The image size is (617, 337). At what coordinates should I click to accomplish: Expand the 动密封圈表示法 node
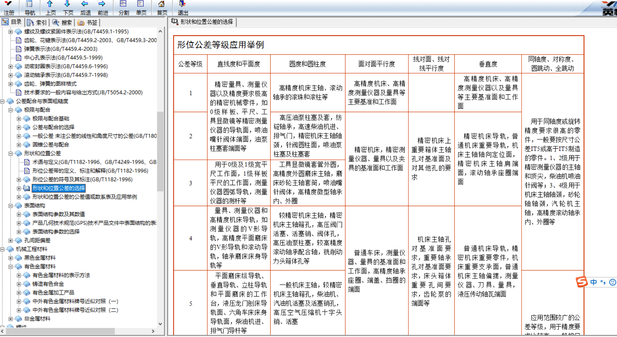coord(10,66)
